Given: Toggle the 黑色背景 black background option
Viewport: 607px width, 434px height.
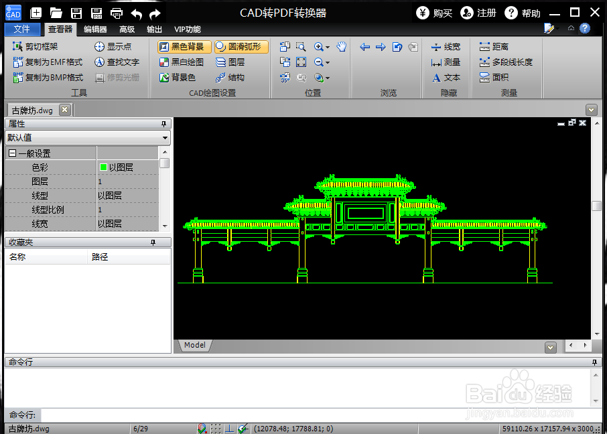Looking at the screenshot, I should tap(184, 47).
